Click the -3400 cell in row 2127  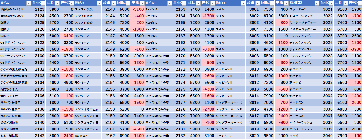tap(67, 36)
